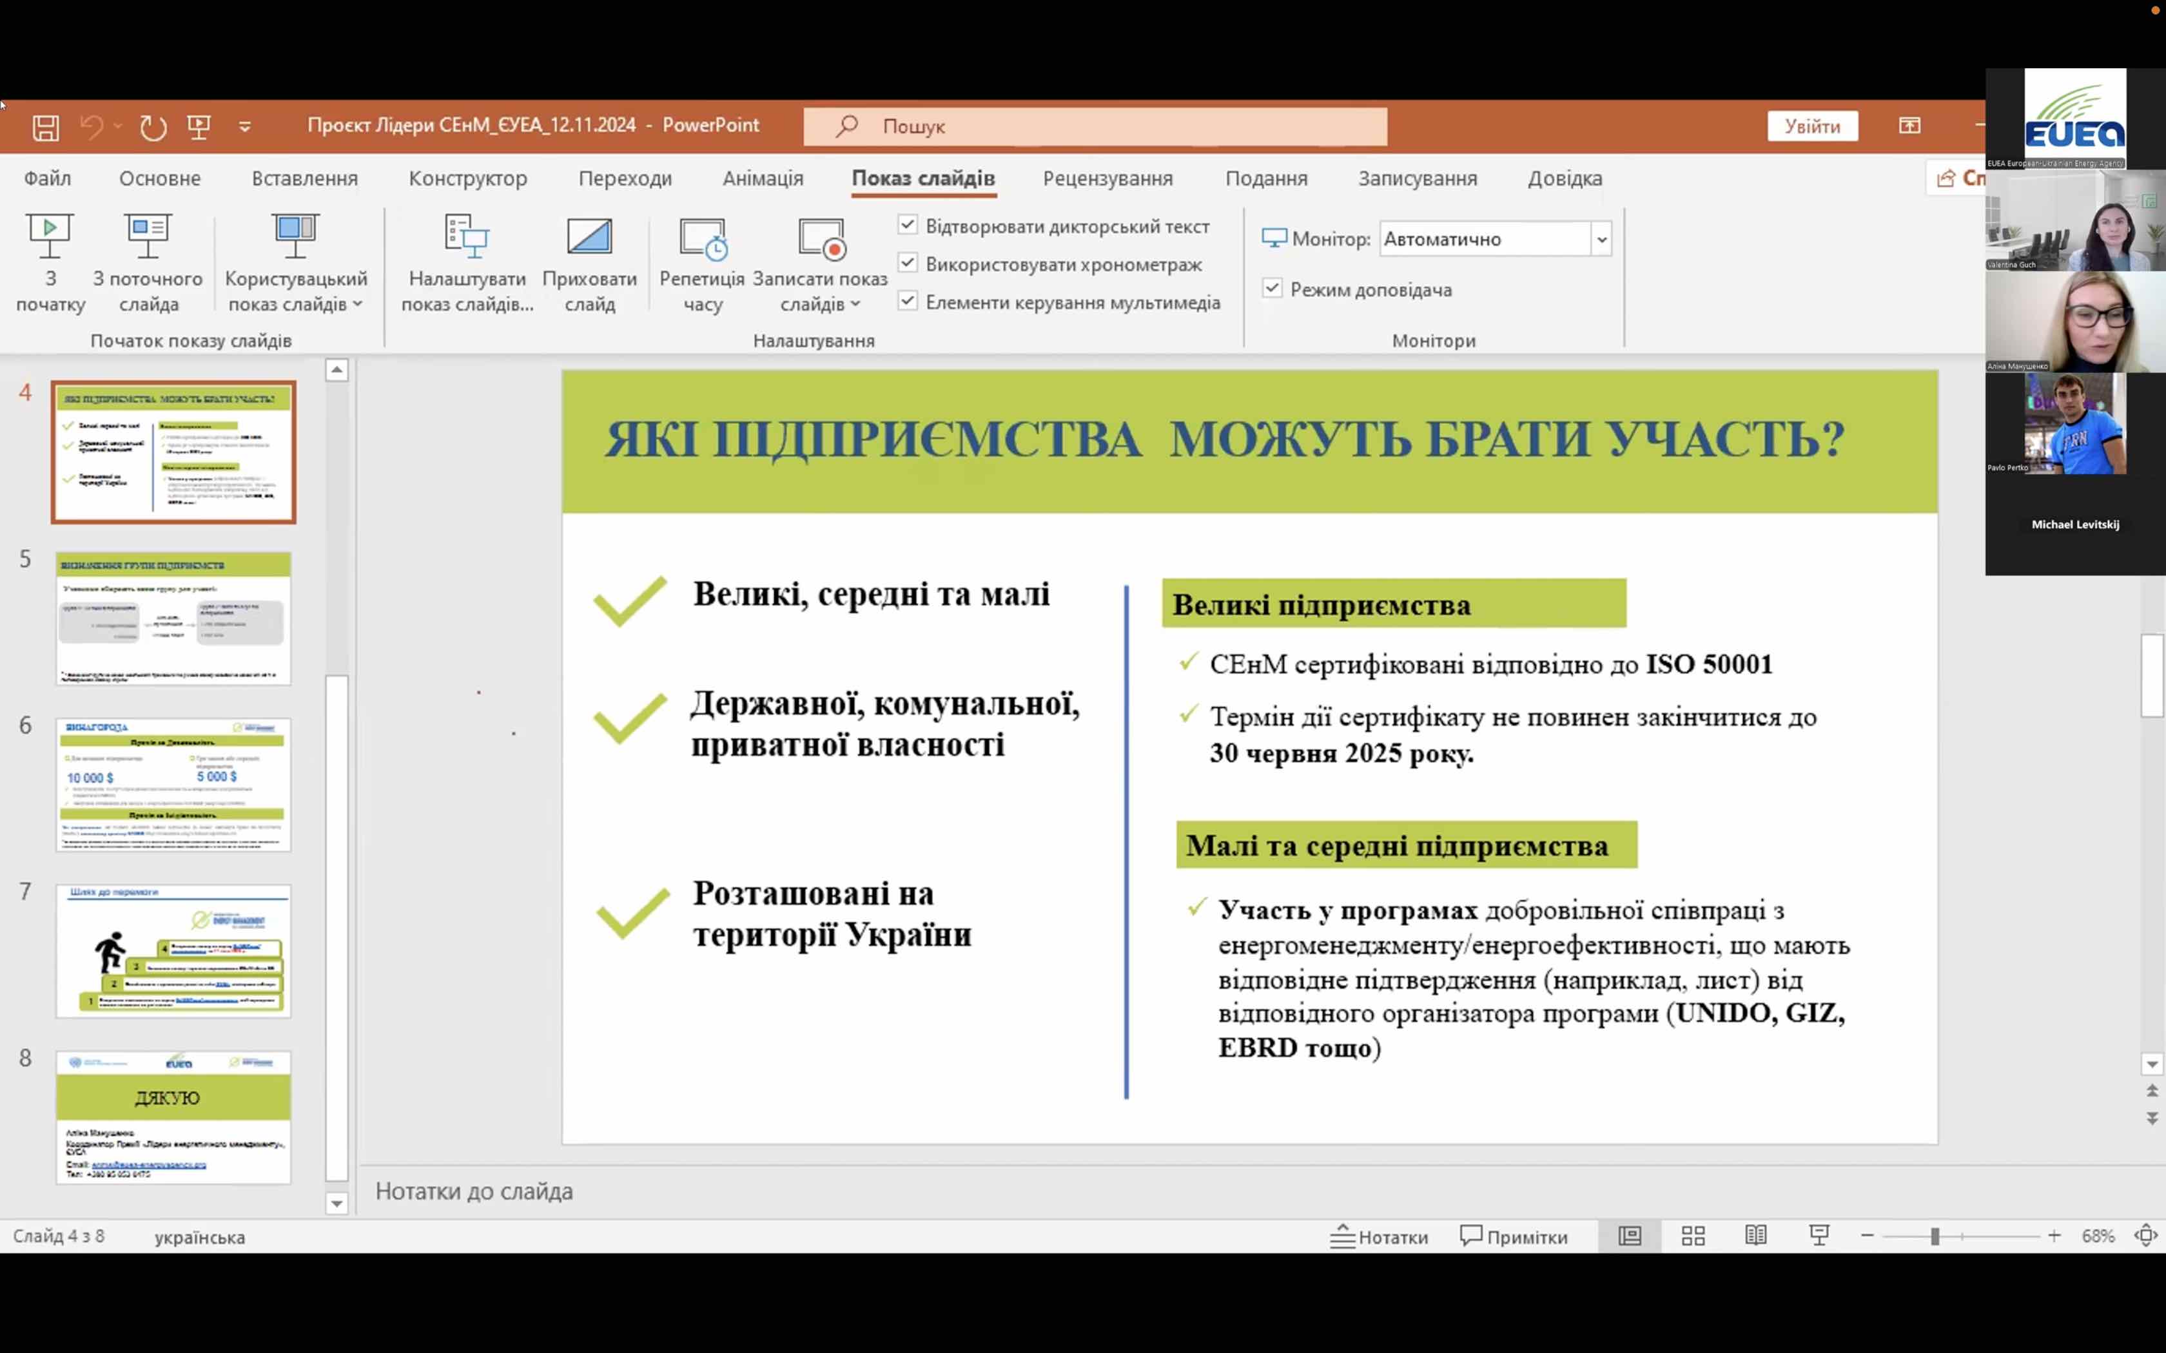
Task: Toggle 'Використовувати хронометраж' checkbox
Action: 908,263
